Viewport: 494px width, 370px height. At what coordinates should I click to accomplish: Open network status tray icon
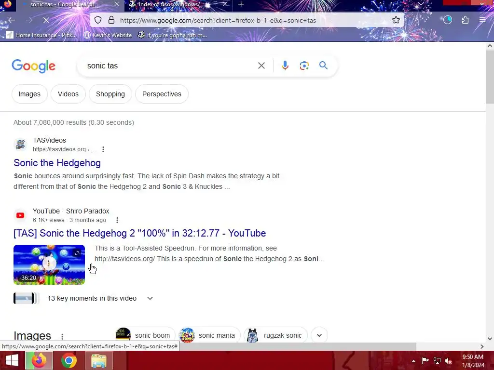[x=437, y=361]
